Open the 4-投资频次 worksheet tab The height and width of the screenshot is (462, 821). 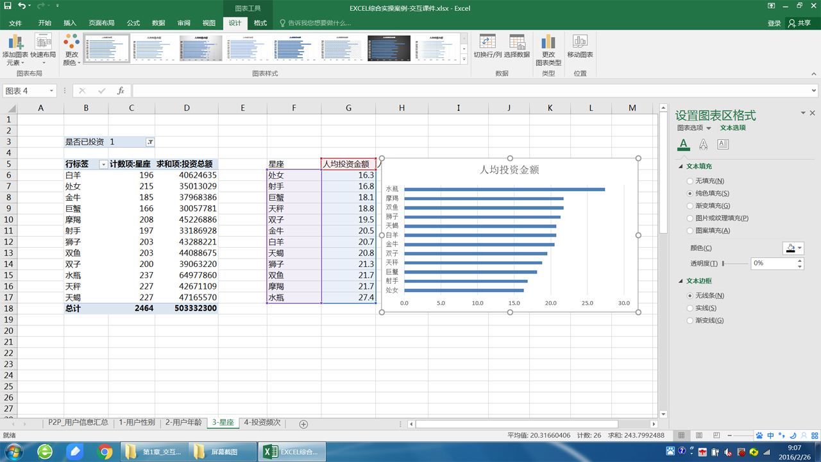262,422
